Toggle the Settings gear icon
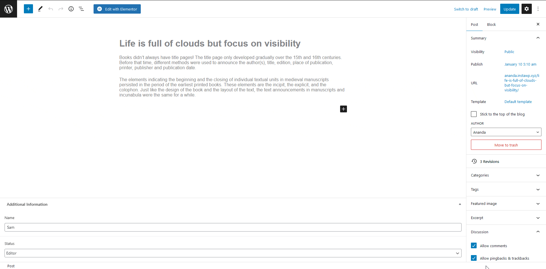 [526, 9]
